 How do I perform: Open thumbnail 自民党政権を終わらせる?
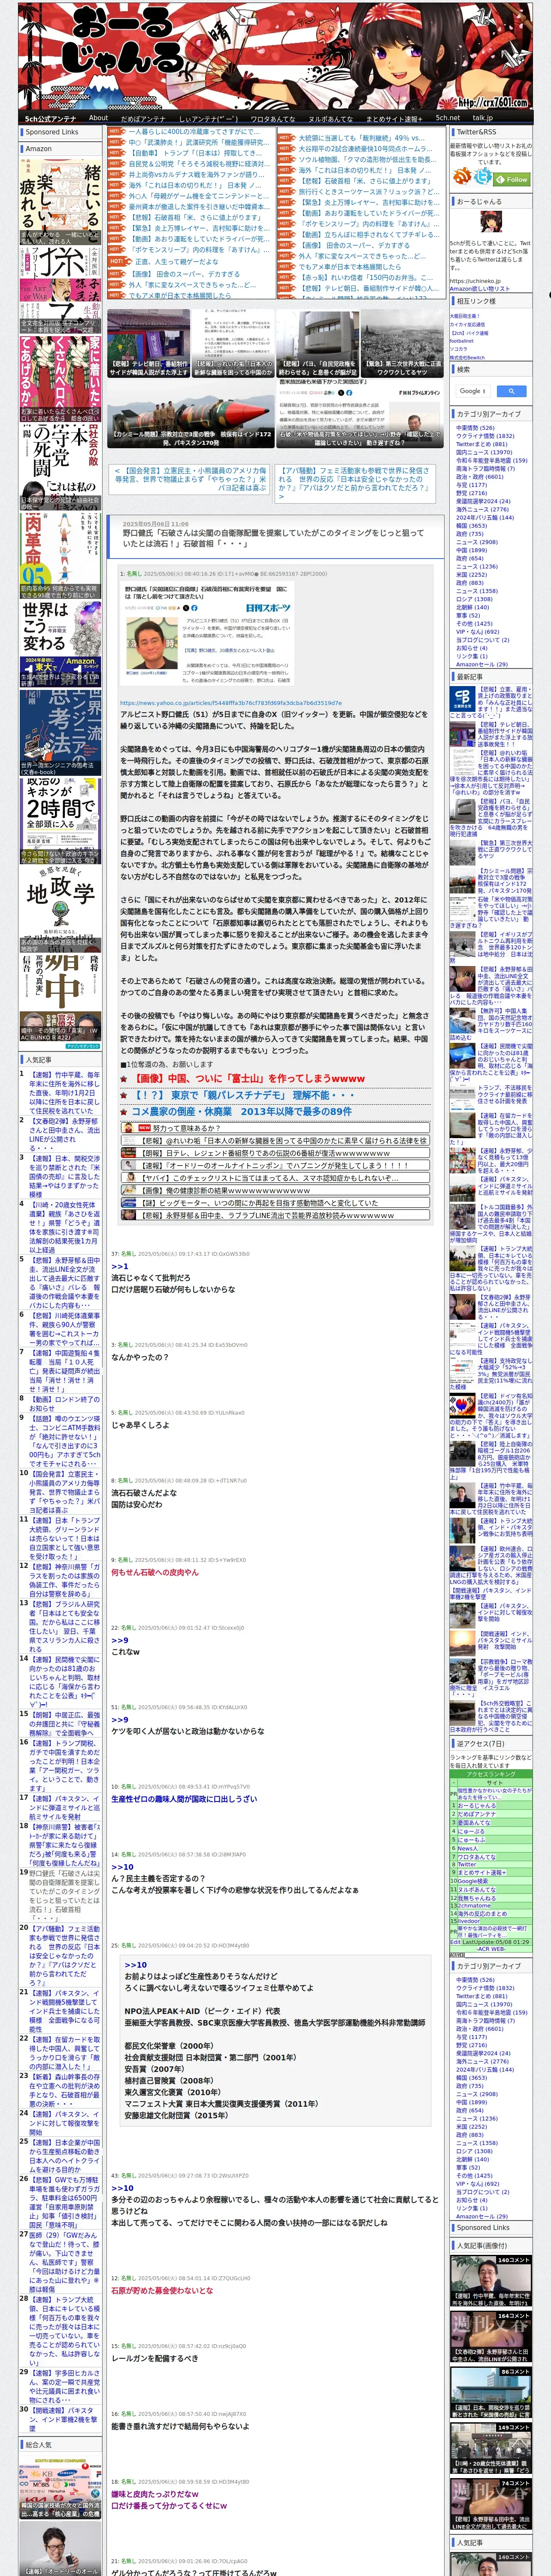[x=317, y=343]
